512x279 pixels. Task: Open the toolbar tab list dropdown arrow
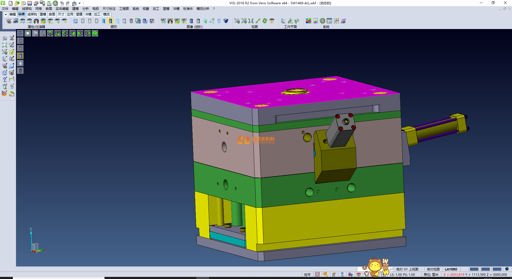5,14
